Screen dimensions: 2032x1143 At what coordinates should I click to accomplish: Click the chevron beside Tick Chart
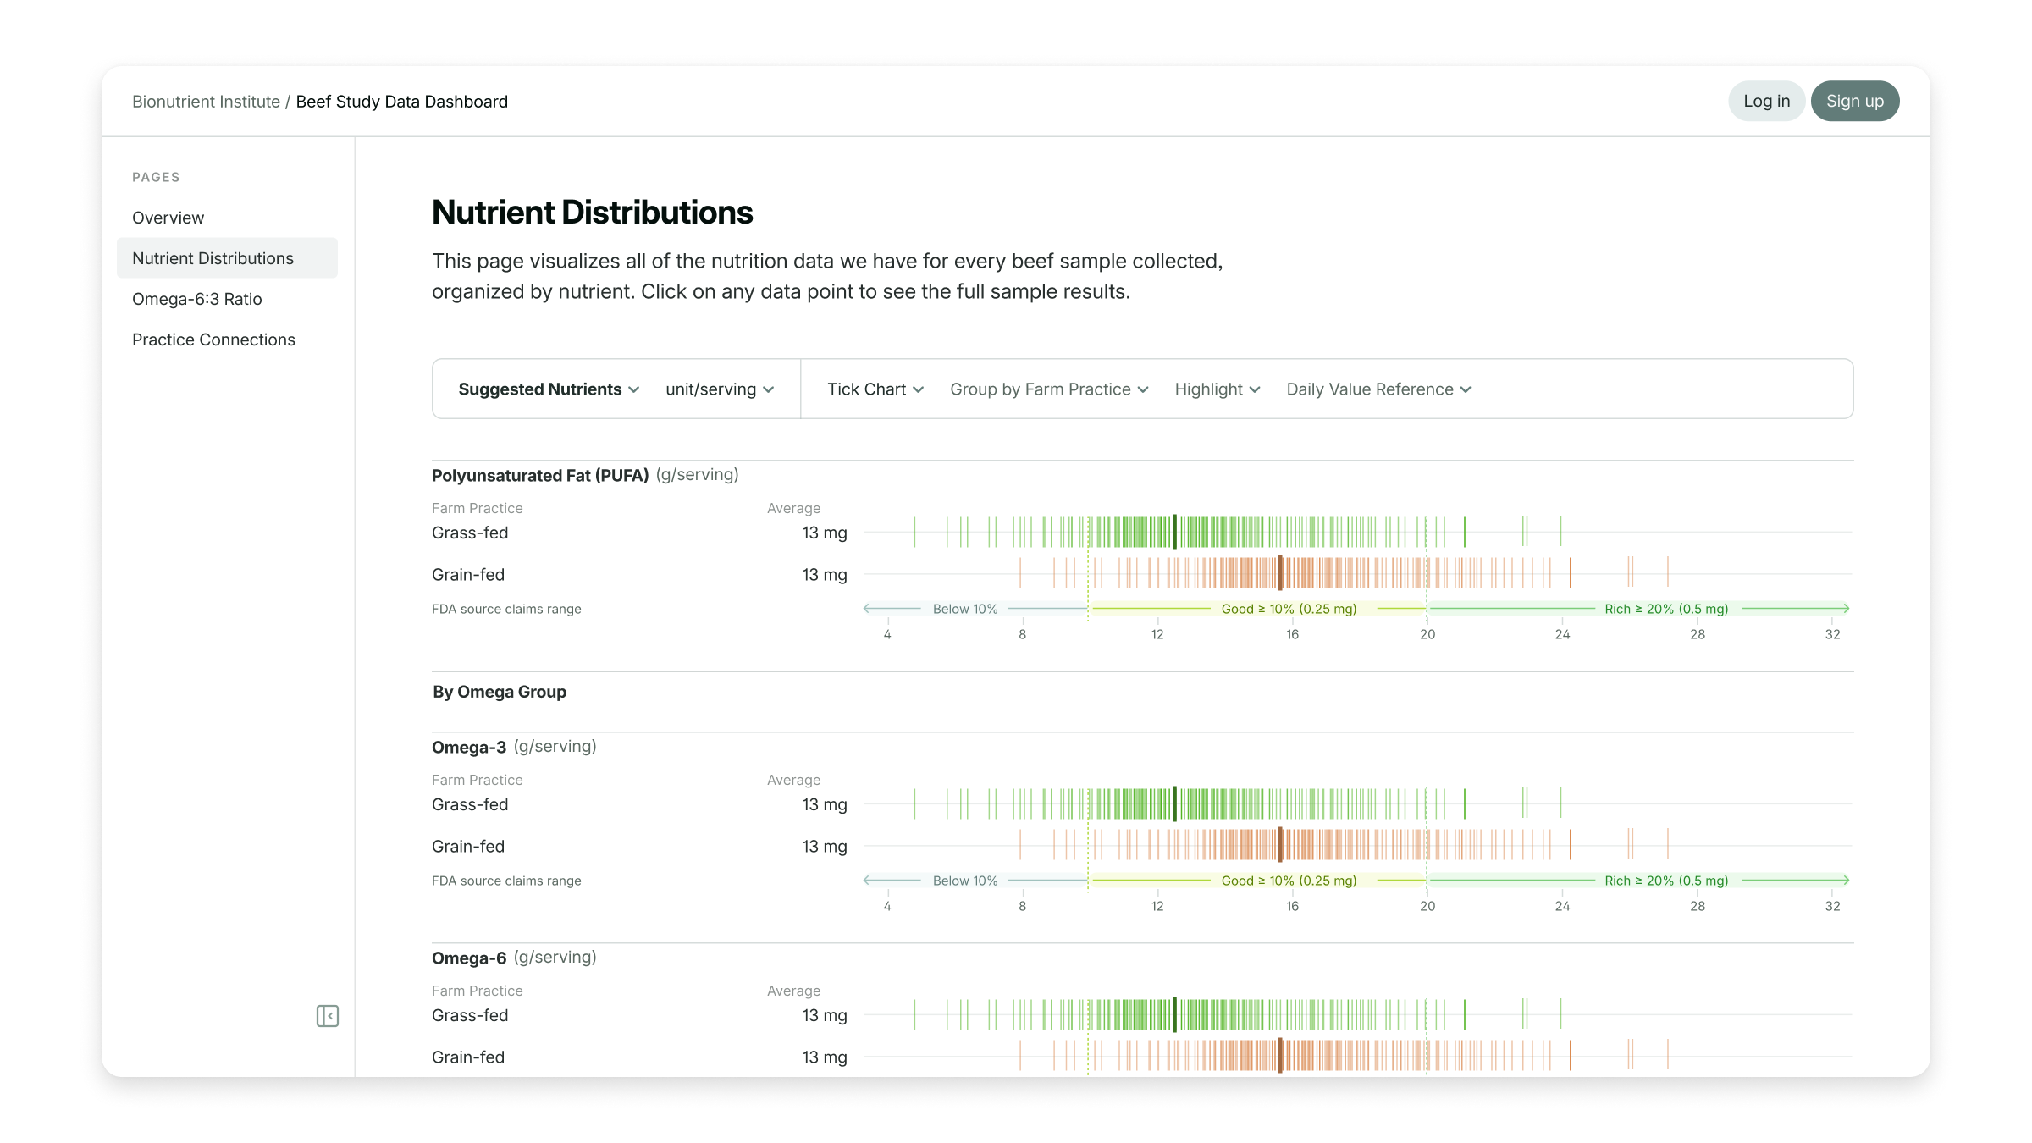[x=919, y=389]
